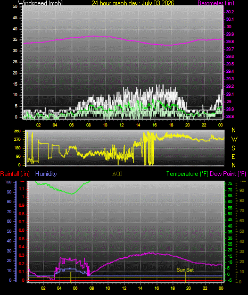This screenshot has height=295, width=248.
Task: Click the 0.8 value on the red rainfall axis
Action: (22, 214)
